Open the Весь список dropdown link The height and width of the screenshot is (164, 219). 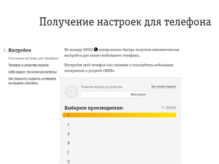(139, 94)
